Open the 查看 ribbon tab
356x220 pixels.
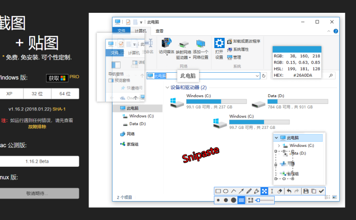pyautogui.click(x=160, y=31)
